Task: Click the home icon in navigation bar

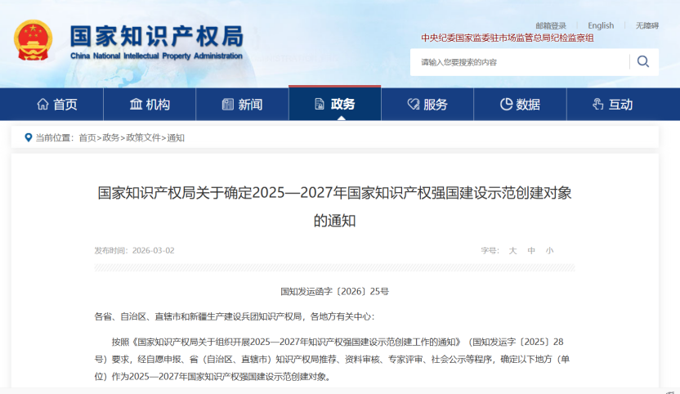Action: tap(42, 105)
